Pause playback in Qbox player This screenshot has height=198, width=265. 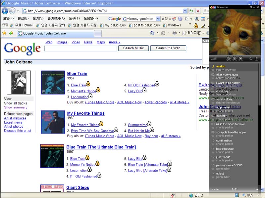[235, 59]
